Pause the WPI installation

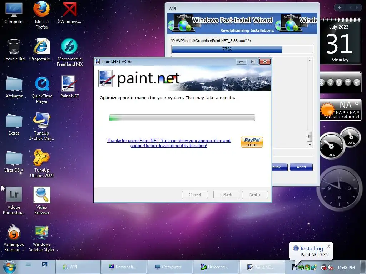[x=280, y=167]
